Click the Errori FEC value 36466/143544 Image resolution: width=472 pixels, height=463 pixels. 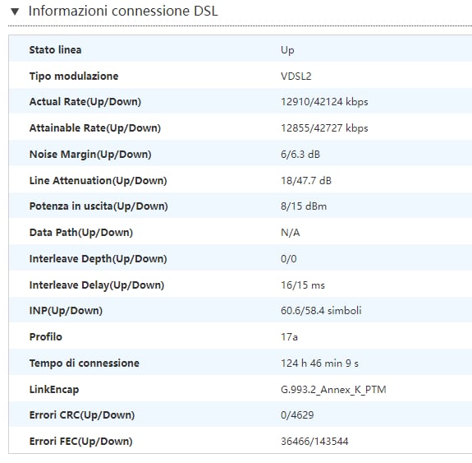314,442
